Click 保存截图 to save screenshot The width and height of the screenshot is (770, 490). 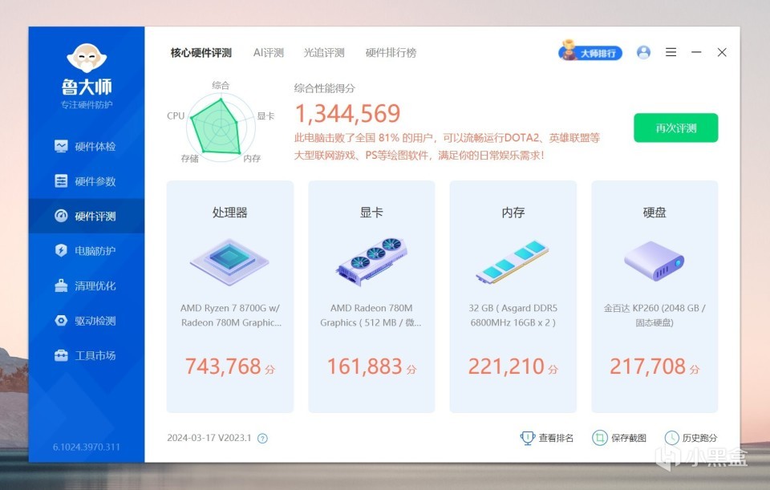(619, 438)
